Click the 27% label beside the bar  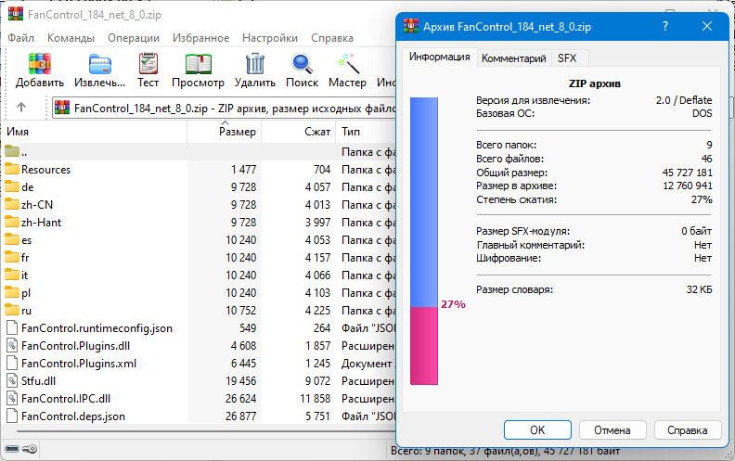click(453, 304)
